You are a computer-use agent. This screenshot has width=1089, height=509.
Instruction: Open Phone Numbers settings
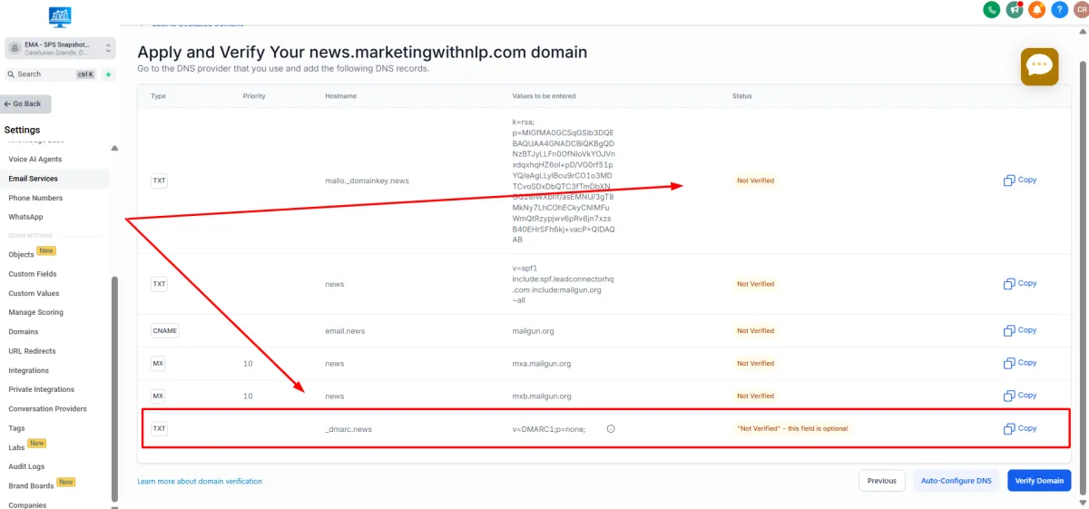35,198
